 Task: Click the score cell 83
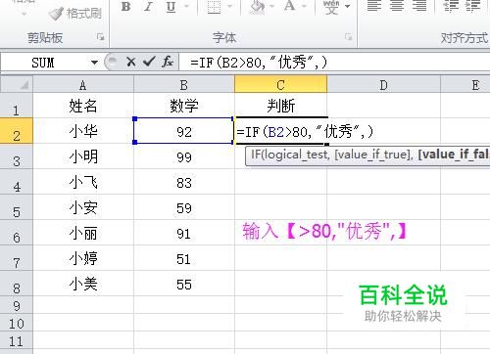[x=184, y=182]
